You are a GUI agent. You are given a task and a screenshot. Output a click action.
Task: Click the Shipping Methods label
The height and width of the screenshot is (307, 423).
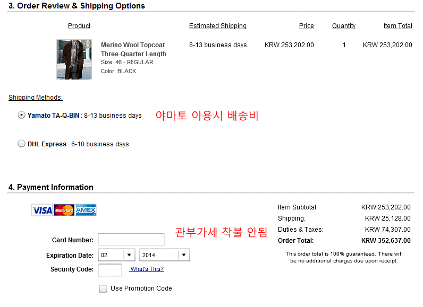[x=36, y=98]
